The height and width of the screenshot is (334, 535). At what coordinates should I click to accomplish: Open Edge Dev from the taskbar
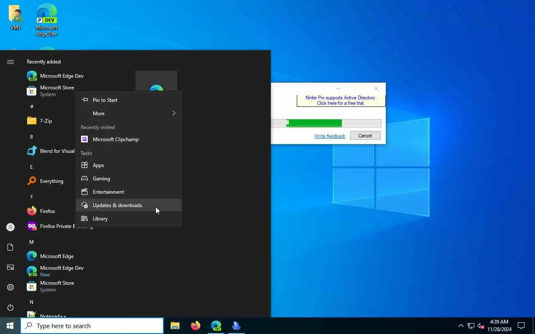pyautogui.click(x=216, y=326)
